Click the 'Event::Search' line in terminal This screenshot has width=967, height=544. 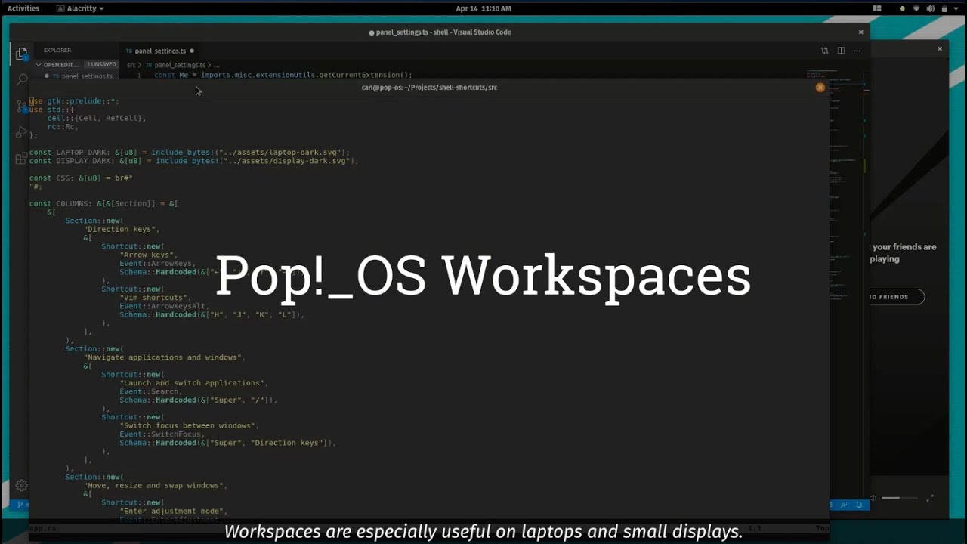coord(151,391)
